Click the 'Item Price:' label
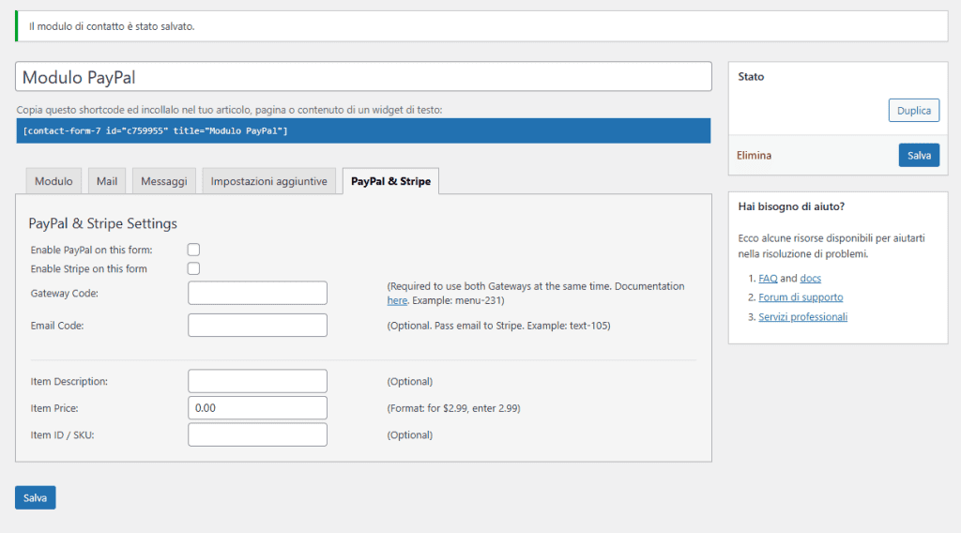This screenshot has height=533, width=961. [54, 408]
